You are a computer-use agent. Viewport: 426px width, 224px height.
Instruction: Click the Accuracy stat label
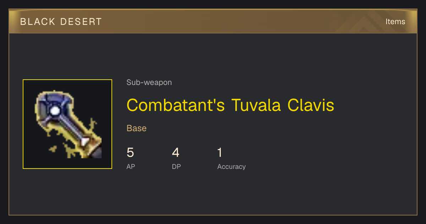point(231,166)
